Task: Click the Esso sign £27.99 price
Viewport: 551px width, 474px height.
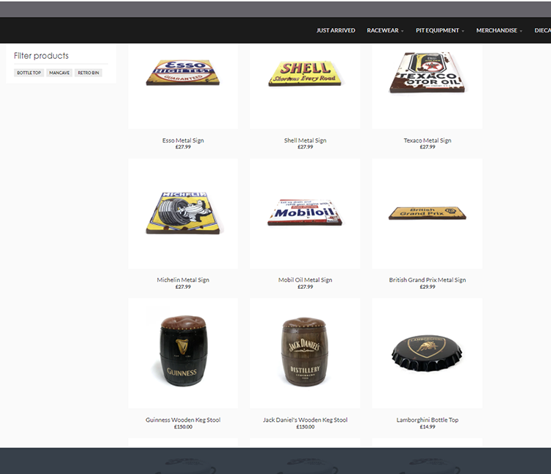Action: pos(183,147)
